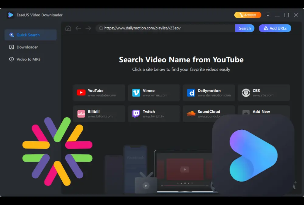The height and width of the screenshot is (205, 304).
Task: Click the Dailymotion logo icon
Action: (191, 93)
